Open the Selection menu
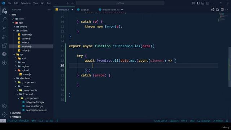The height and width of the screenshot is (130, 231). coord(26,3)
